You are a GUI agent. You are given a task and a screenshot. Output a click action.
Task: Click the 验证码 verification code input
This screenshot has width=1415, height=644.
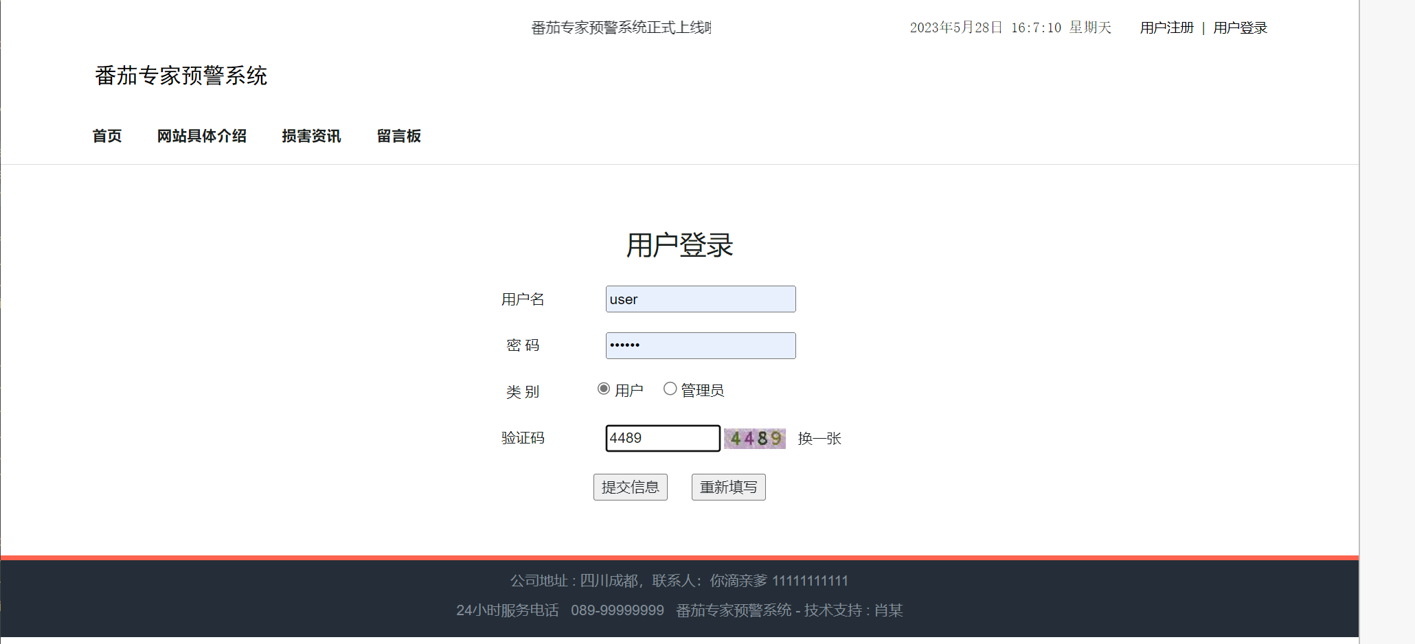pyautogui.click(x=662, y=438)
